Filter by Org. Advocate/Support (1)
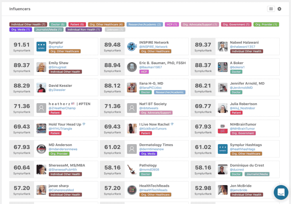291x204 pixels. pyautogui.click(x=200, y=24)
